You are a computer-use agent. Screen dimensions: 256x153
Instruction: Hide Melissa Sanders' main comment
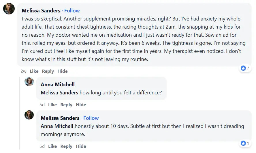(62, 71)
